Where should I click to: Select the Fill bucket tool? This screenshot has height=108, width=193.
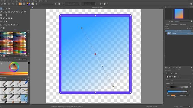(x=12, y=18)
